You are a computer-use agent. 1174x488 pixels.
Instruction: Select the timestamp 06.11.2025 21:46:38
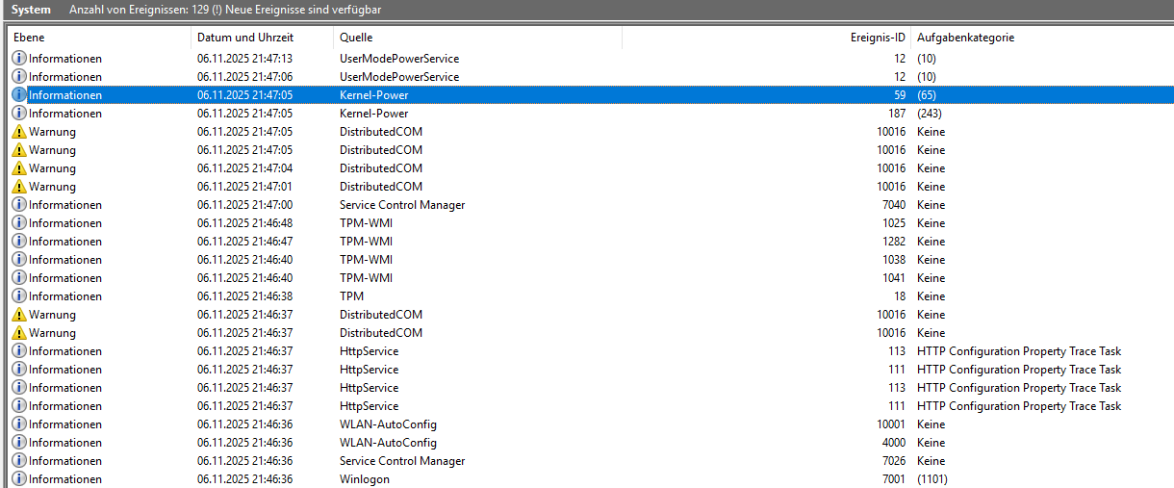245,296
